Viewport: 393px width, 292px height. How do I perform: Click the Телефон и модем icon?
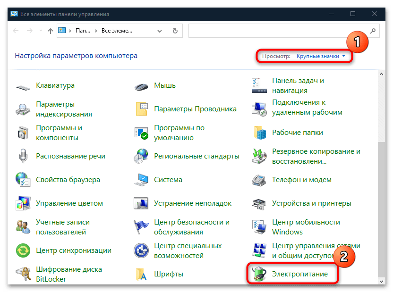pyautogui.click(x=259, y=180)
